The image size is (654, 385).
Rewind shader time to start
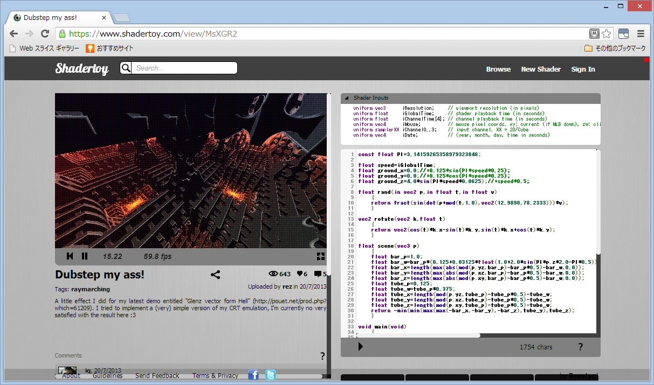click(70, 256)
